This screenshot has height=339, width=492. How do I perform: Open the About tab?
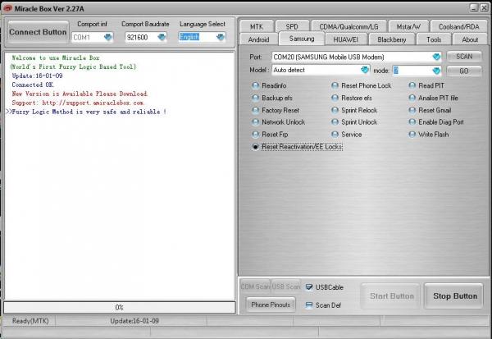(x=470, y=39)
